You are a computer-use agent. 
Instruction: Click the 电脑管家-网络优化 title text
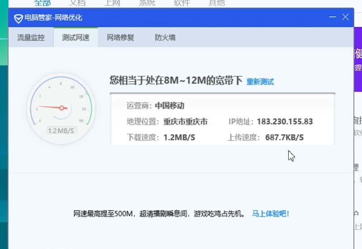pyautogui.click(x=53, y=18)
